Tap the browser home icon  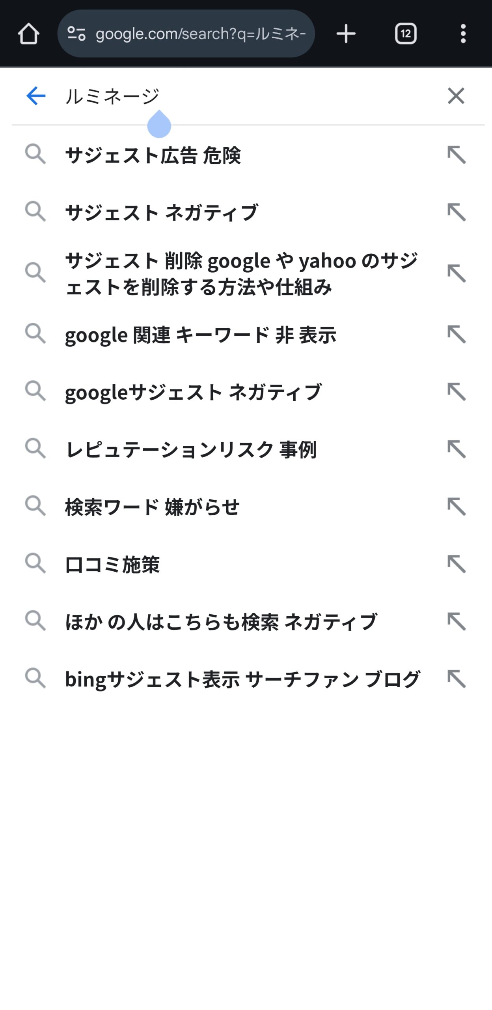28,34
